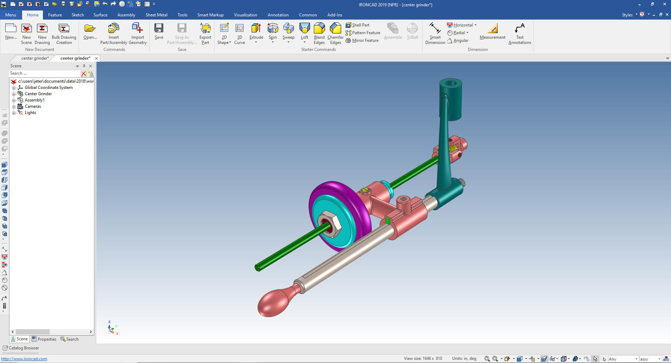Clear the scene search filter
Viewport: 671px width, 363px height.
point(84,74)
